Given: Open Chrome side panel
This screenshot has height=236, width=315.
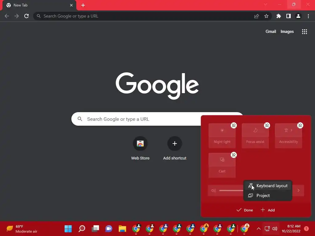Looking at the screenshot, I should (289, 16).
